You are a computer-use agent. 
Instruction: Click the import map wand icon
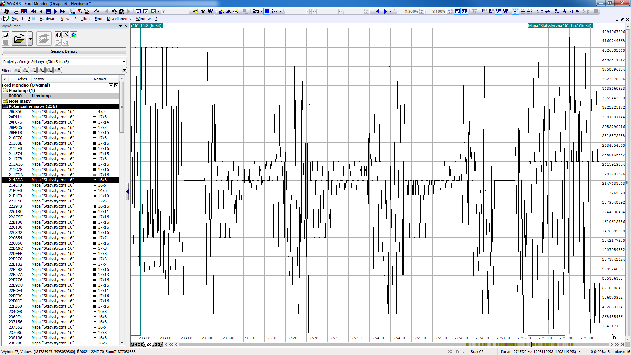(66, 35)
